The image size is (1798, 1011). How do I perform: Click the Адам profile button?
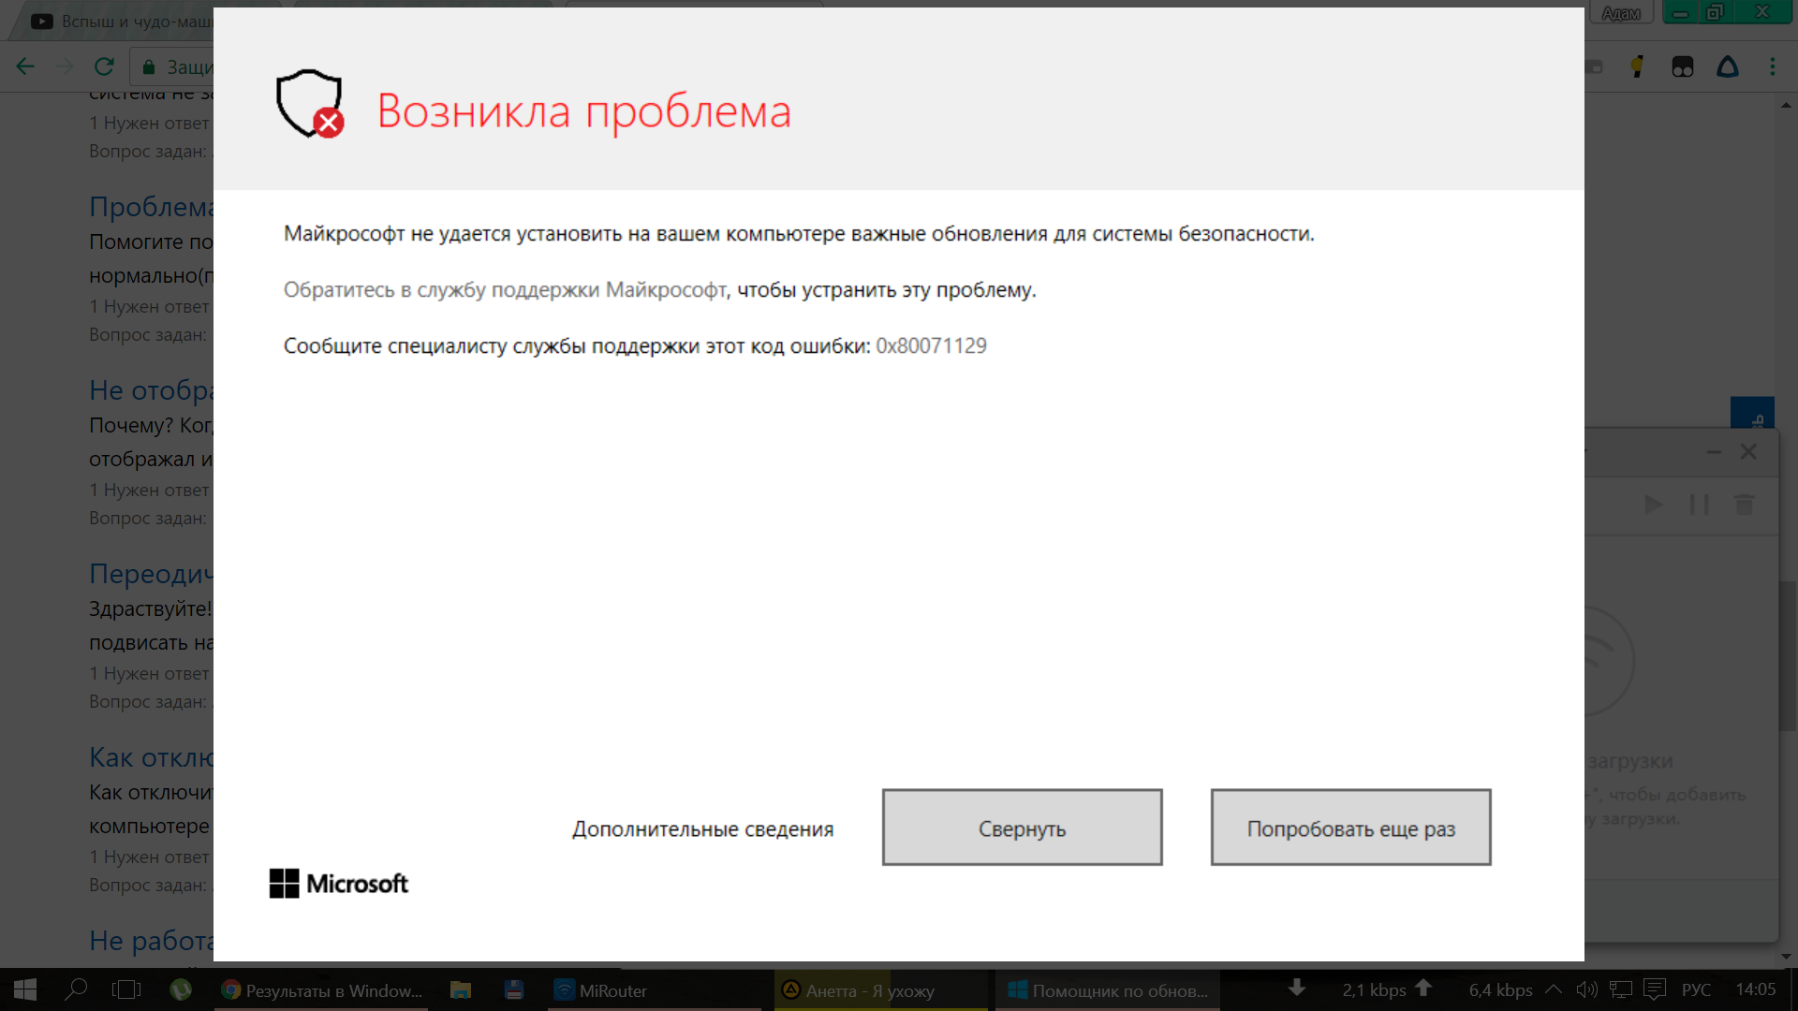click(1620, 13)
